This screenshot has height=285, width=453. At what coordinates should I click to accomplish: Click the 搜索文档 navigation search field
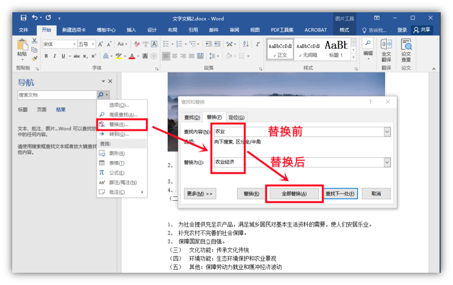[57, 95]
